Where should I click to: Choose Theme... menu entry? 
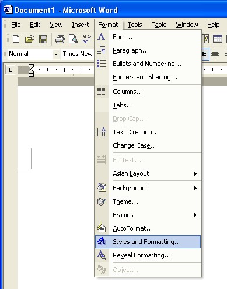point(148,201)
